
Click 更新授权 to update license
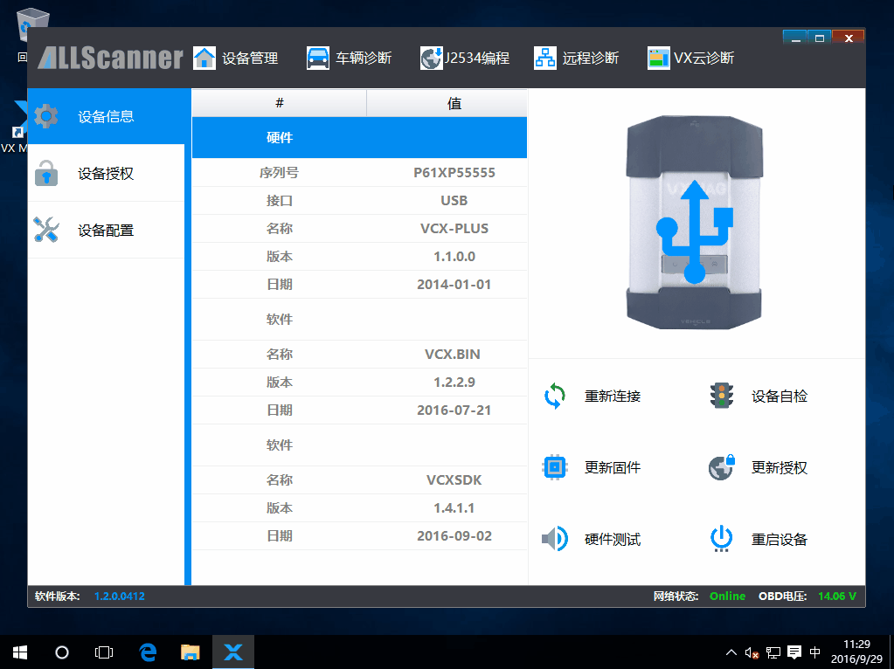[780, 467]
